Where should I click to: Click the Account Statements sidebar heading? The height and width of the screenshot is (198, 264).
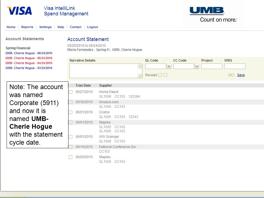[24, 39]
